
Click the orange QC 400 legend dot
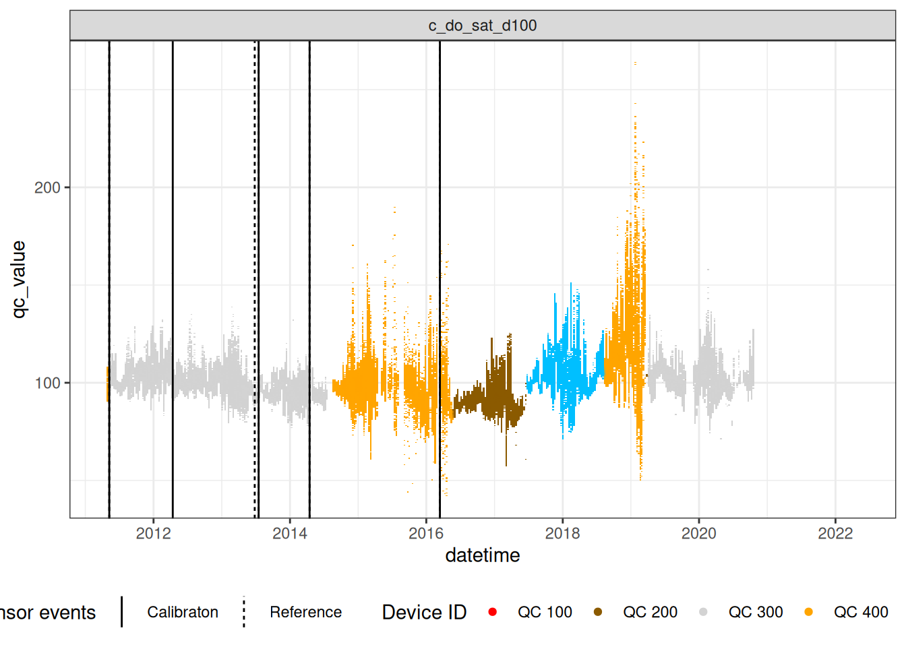coord(808,612)
